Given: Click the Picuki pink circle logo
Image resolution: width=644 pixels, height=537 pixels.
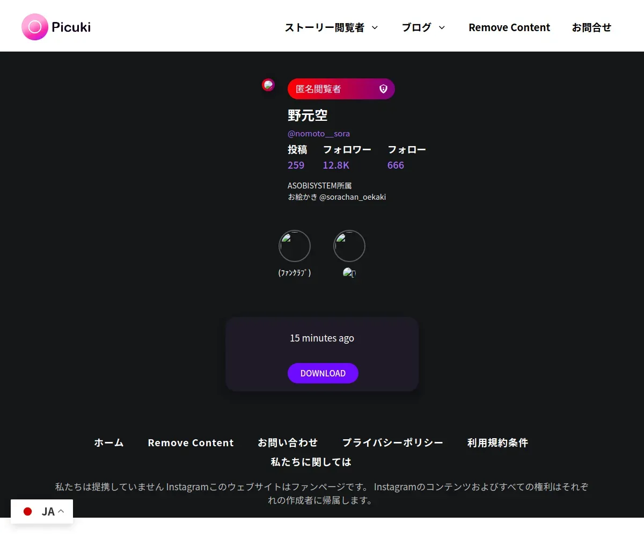Looking at the screenshot, I should (35, 27).
